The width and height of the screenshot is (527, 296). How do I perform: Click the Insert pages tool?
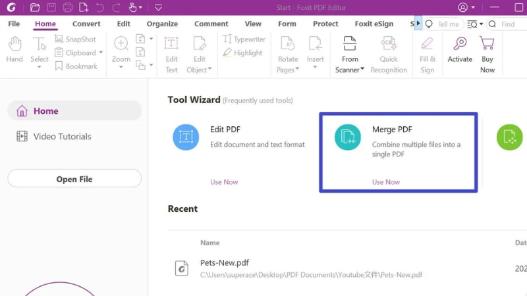pyautogui.click(x=315, y=52)
